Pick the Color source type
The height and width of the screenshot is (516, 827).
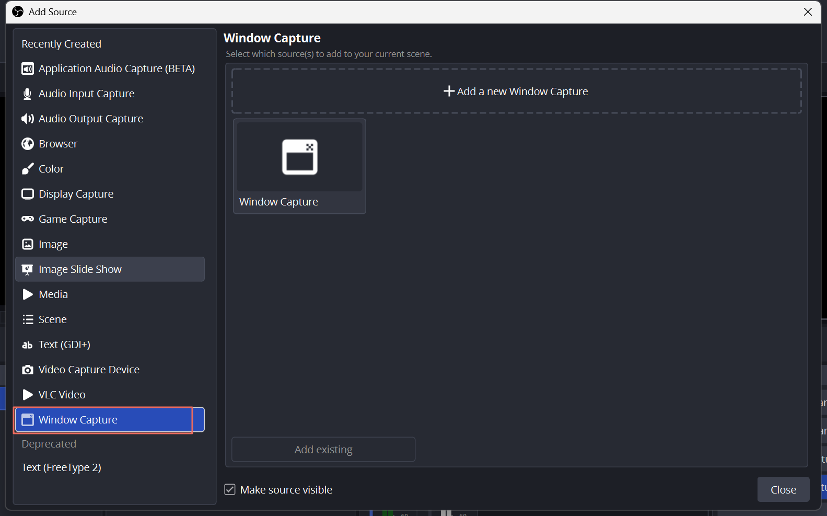[110, 169]
